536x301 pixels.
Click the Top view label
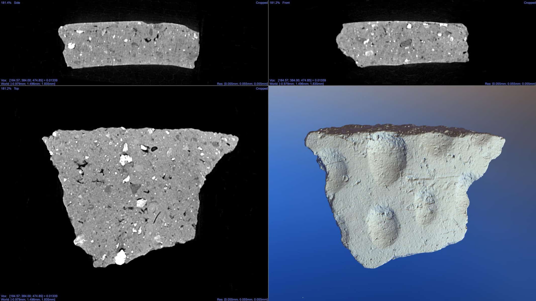coord(16,89)
